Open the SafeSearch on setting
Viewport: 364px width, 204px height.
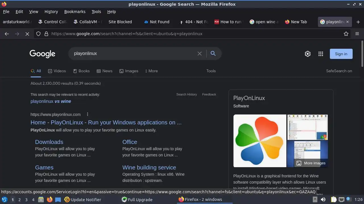coord(339,71)
